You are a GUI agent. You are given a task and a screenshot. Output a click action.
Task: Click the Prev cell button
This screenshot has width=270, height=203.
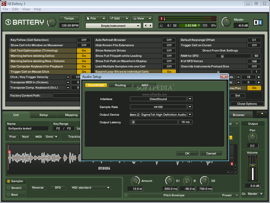click(x=13, y=137)
